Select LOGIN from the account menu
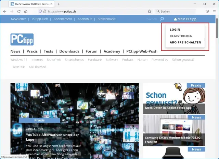Viewport: 219px width, 159px height. (x=175, y=30)
